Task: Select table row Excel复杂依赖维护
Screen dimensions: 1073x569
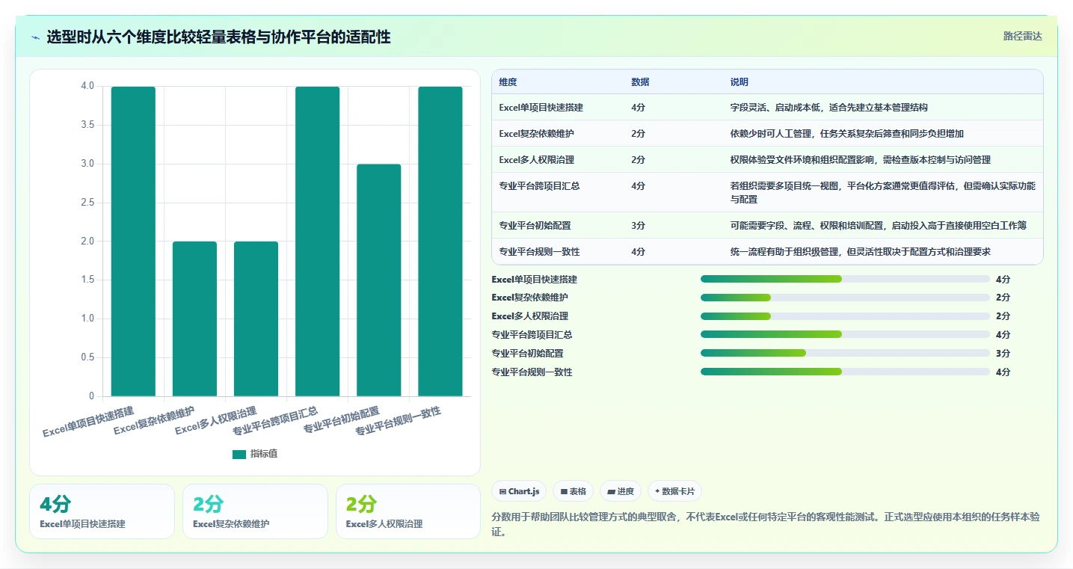Action: (767, 134)
